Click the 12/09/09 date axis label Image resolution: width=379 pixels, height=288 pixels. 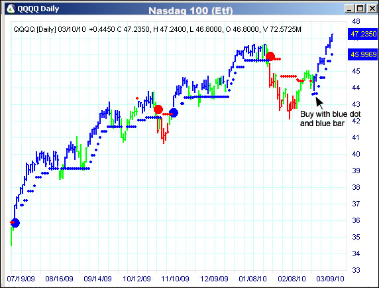point(214,279)
